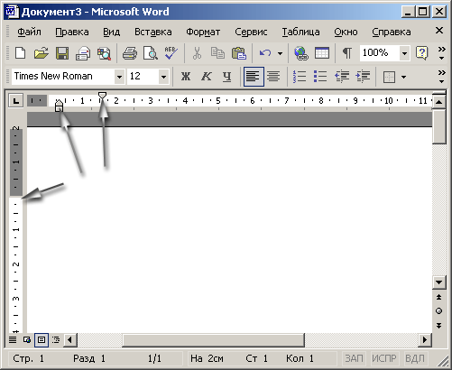Switch to Normal view button
The width and height of the screenshot is (452, 370).
(x=13, y=340)
